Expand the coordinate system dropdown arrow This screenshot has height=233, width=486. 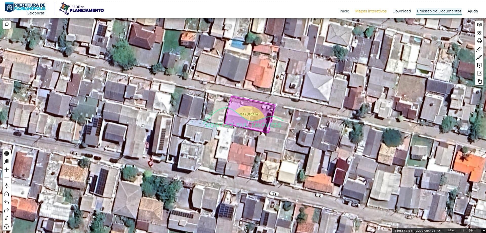(439, 230)
